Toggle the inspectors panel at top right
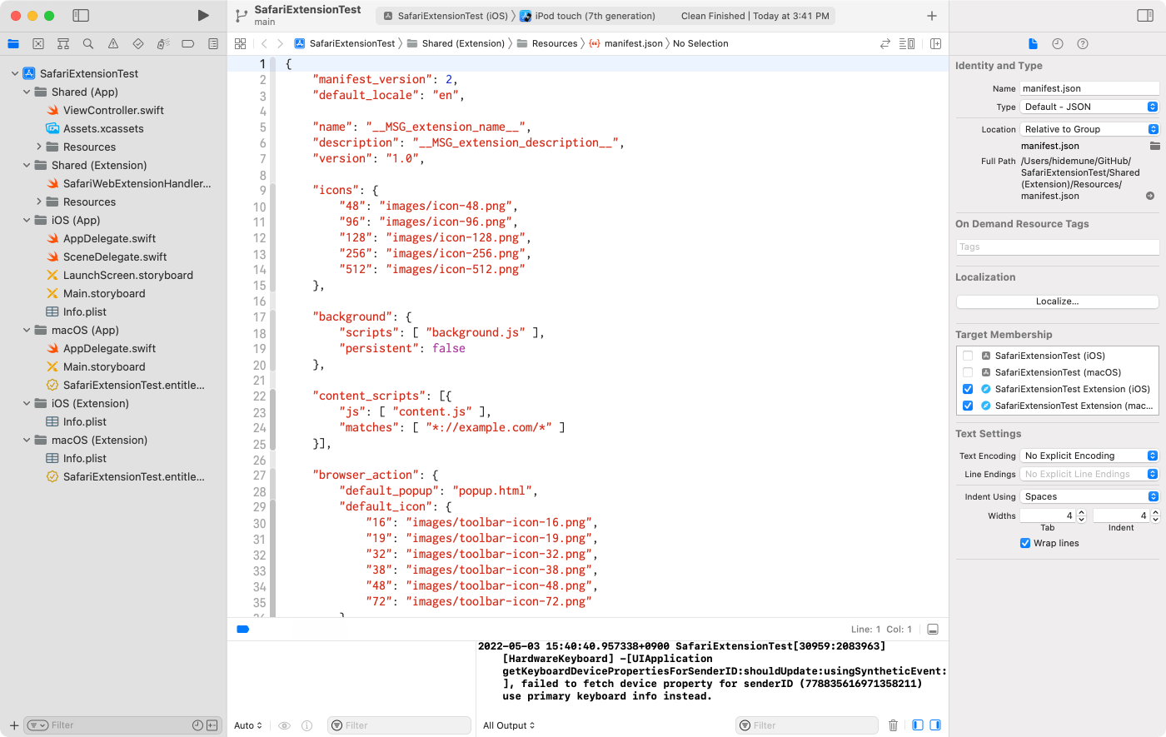 click(x=1145, y=16)
